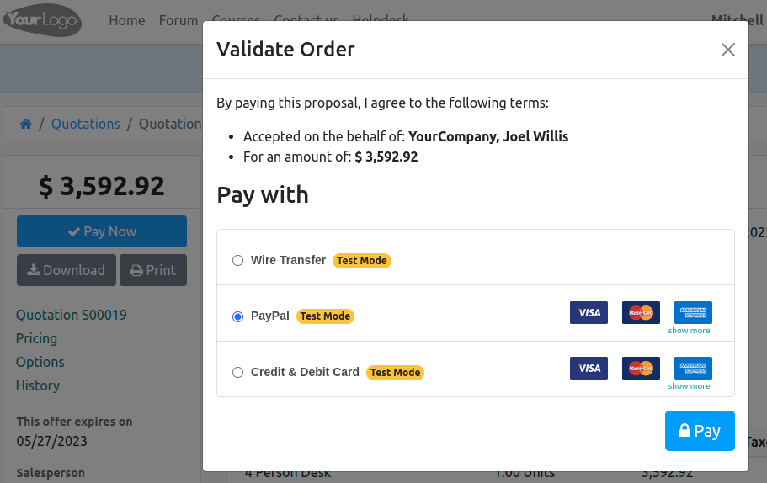Open the Forum menu item
The image size is (767, 483).
pos(178,20)
